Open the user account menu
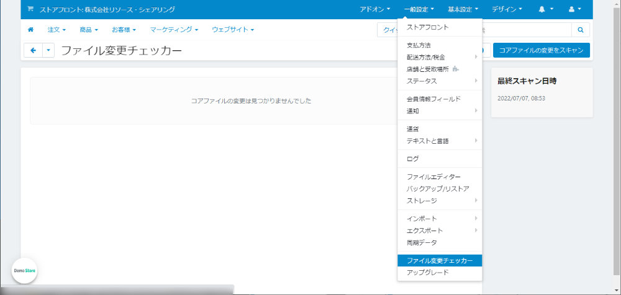 point(574,9)
